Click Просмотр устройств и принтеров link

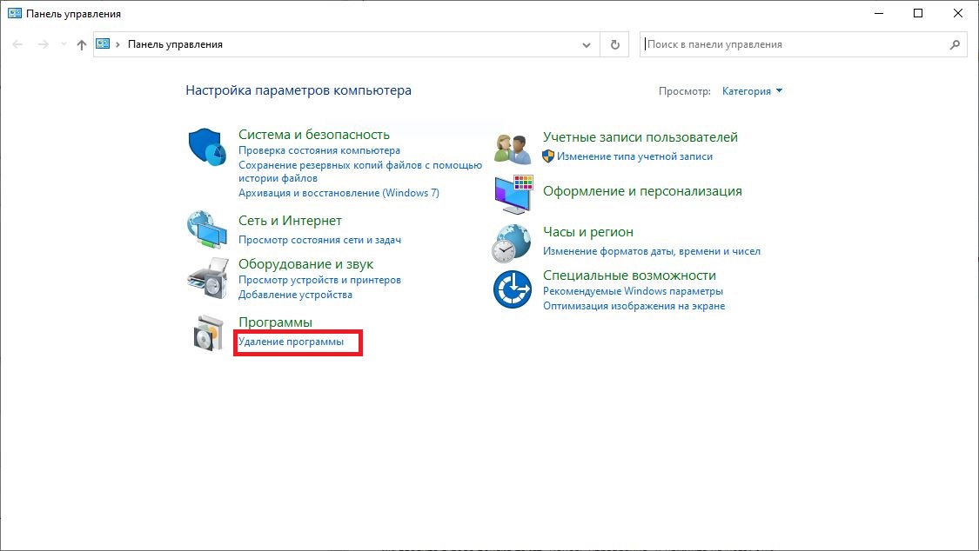(319, 280)
